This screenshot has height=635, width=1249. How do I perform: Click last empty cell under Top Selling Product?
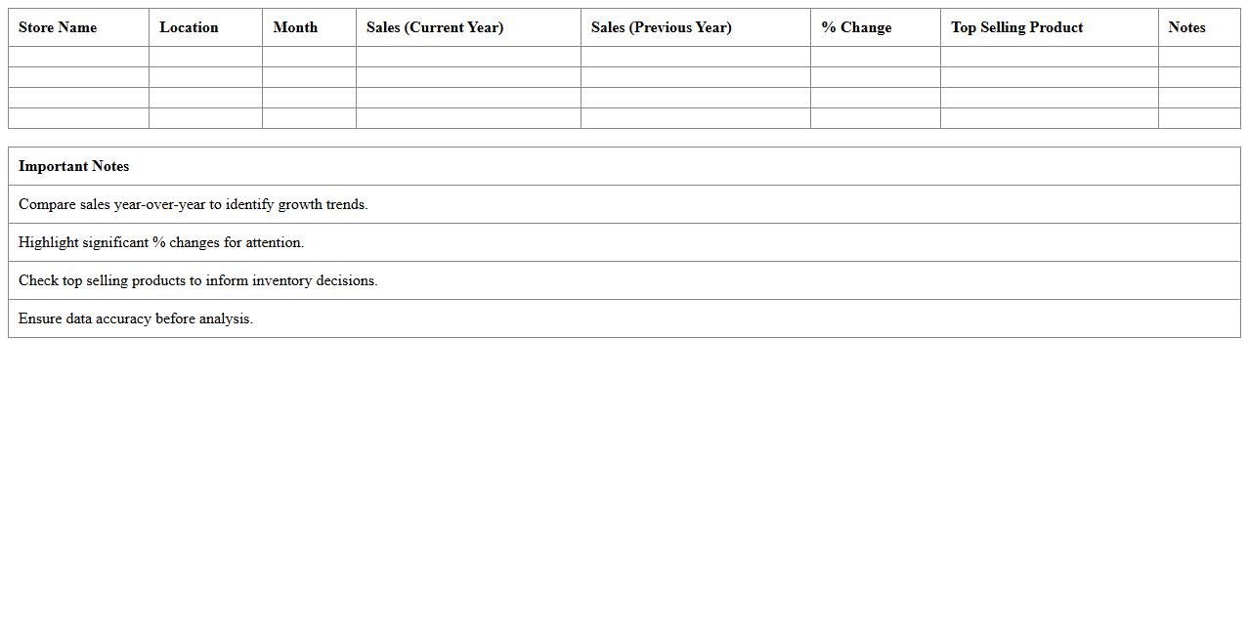pos(1049,118)
